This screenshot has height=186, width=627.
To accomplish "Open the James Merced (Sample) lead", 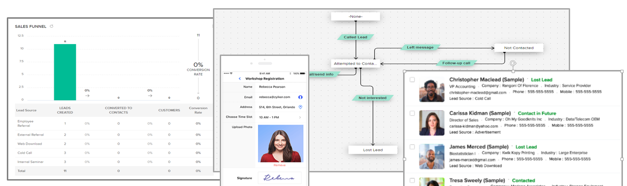I will pyautogui.click(x=479, y=147).
